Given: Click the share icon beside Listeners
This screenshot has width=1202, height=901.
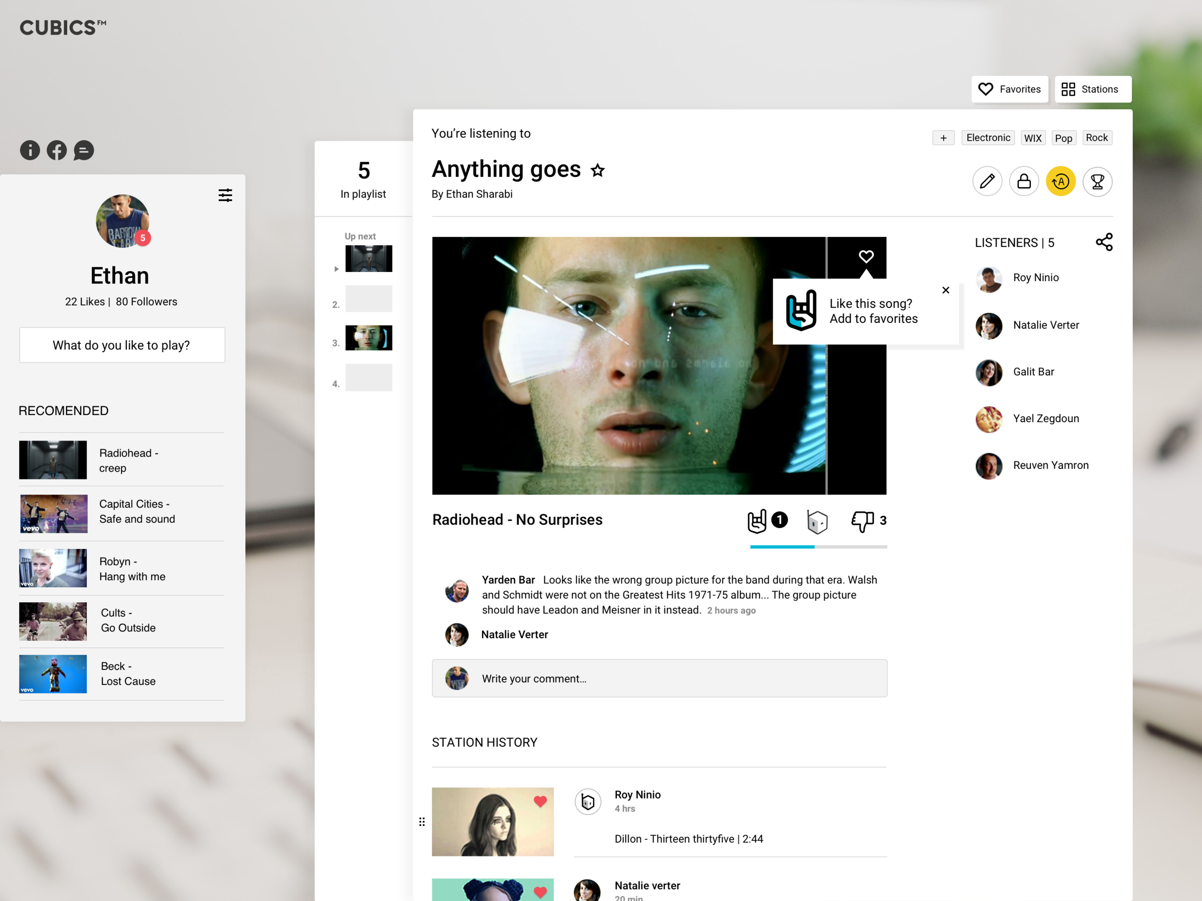Looking at the screenshot, I should [1103, 242].
